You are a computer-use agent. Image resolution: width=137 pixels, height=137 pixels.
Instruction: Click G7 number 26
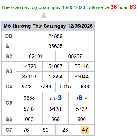(x=65, y=130)
